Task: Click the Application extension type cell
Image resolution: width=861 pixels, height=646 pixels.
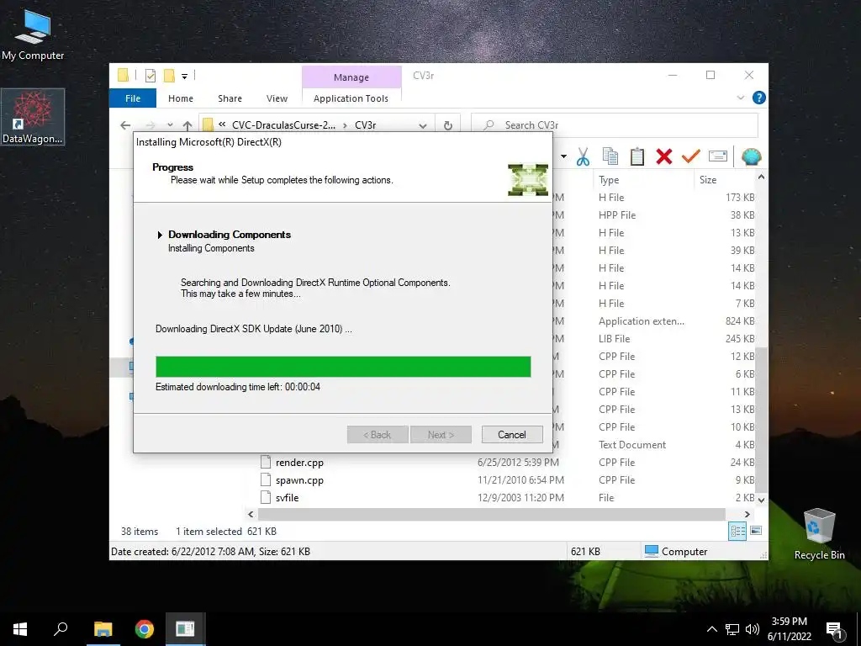Action: [642, 320]
